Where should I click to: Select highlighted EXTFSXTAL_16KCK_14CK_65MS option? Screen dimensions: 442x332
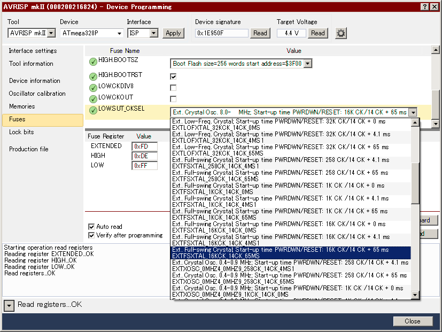tap(291, 253)
